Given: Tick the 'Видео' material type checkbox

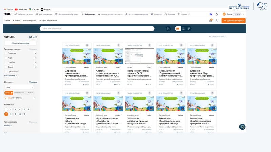Looking at the screenshot, I should tap(6, 67).
